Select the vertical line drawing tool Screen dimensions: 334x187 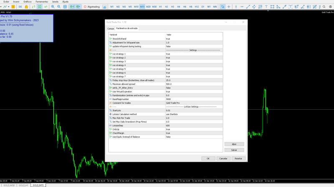pos(236,7)
